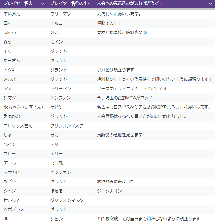This screenshot has height=223, width=215.
Task: Click the comment 今、埼玉の餓狼MOWがアツい
Action: click(x=125, y=98)
